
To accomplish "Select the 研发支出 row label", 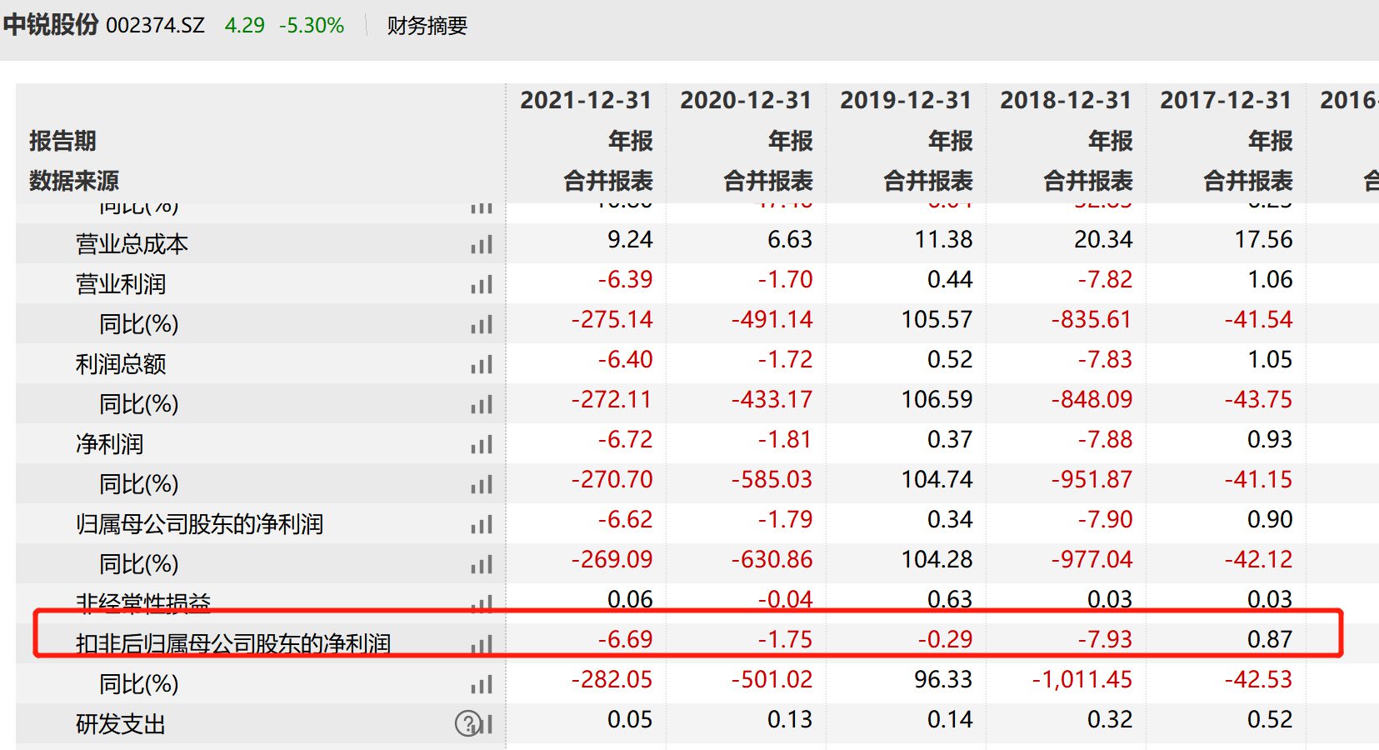I will (x=121, y=724).
